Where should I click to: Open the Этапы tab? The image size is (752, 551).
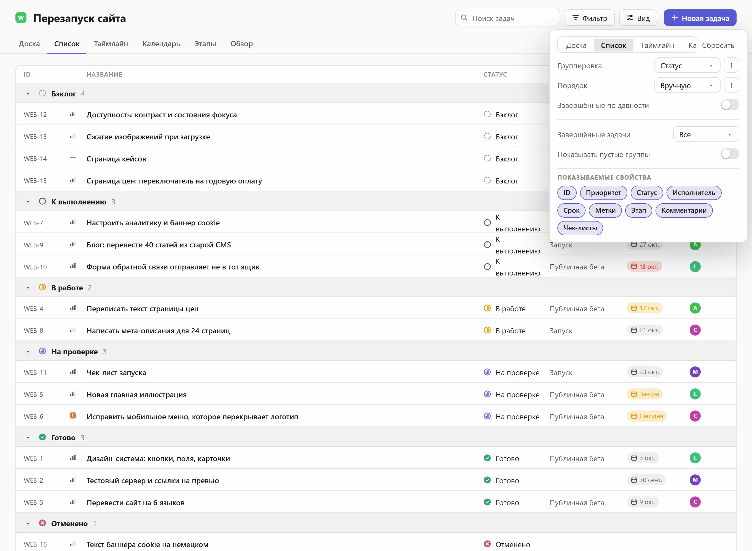[x=205, y=44]
